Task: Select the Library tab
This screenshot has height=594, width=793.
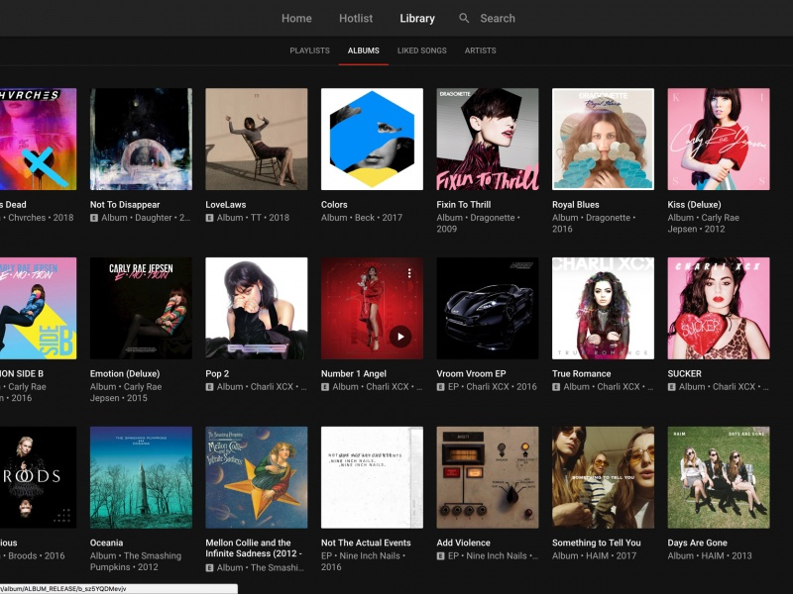Action: point(417,18)
